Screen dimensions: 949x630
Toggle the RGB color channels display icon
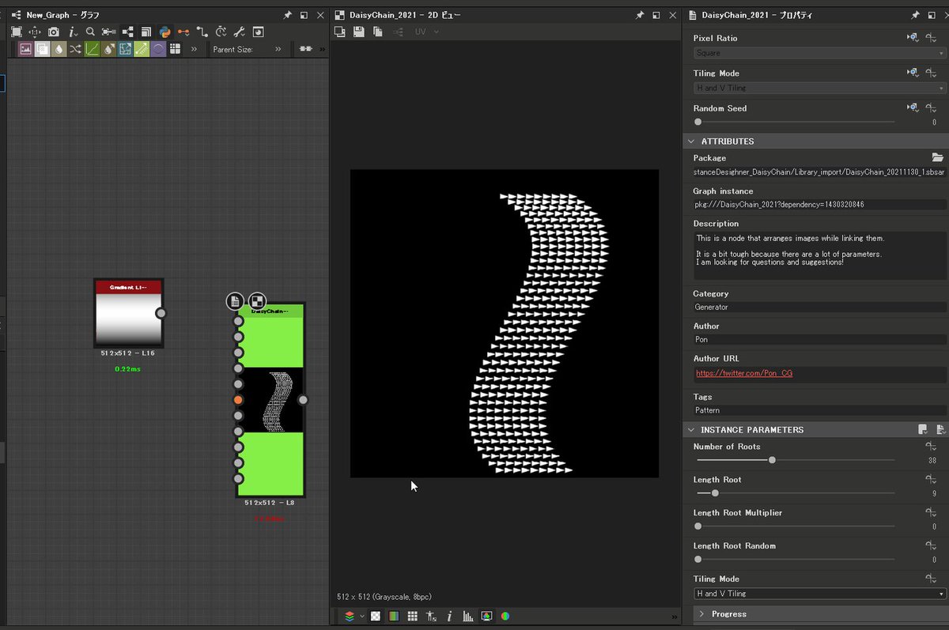(505, 616)
